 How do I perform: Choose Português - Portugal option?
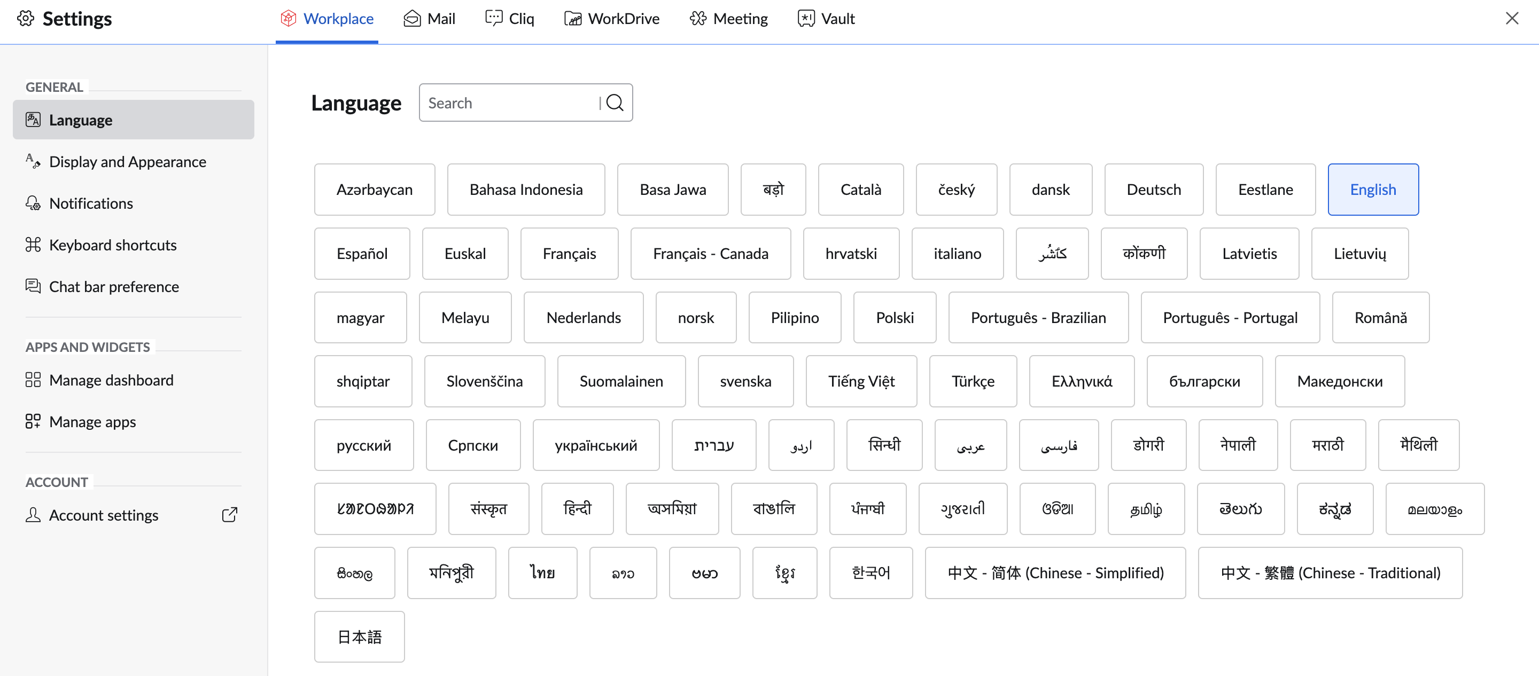1230,317
